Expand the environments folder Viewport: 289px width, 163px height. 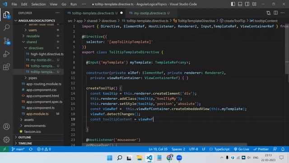click(x=35, y=126)
